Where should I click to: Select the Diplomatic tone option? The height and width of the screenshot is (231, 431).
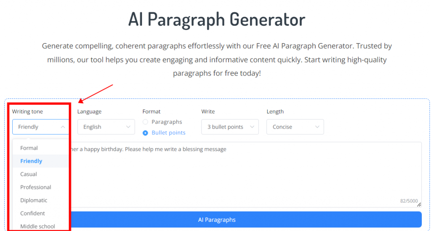(x=34, y=200)
